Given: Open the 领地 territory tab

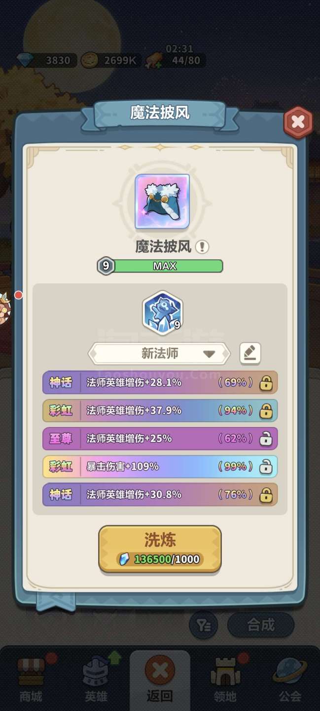Looking at the screenshot, I should pyautogui.click(x=225, y=679).
